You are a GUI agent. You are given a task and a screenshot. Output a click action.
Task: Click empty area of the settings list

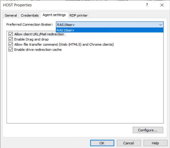(85, 86)
